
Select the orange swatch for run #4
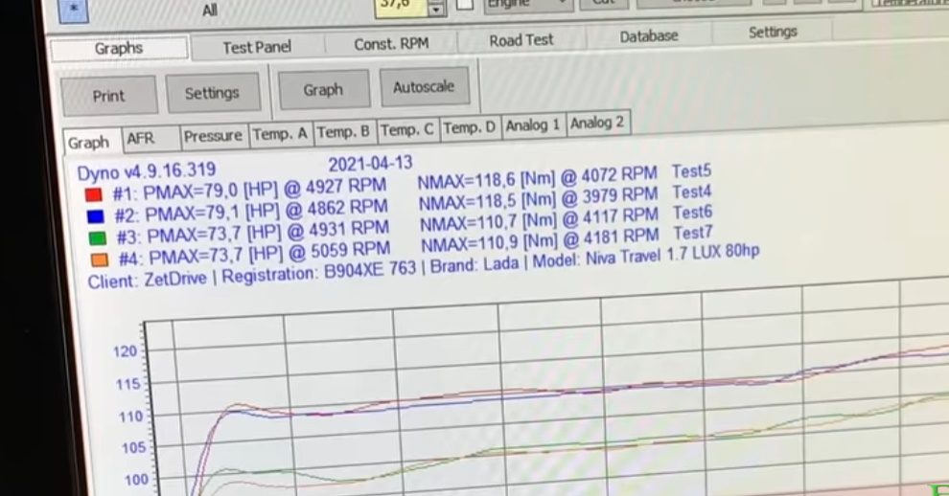(x=97, y=259)
